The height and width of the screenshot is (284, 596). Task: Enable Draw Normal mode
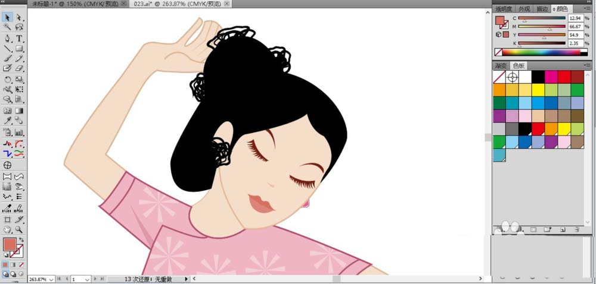[6, 274]
